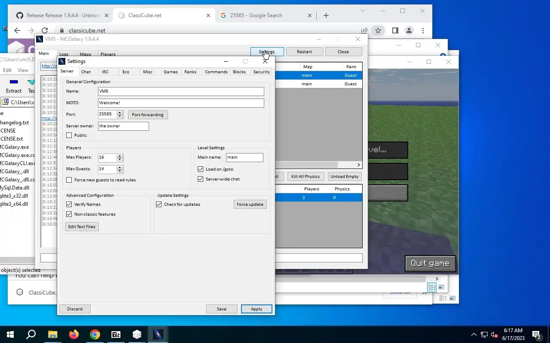This screenshot has width=550, height=343.
Task: Uncheck Server-wide chat
Action: point(200,179)
